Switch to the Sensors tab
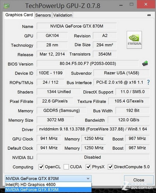 (43, 15)
